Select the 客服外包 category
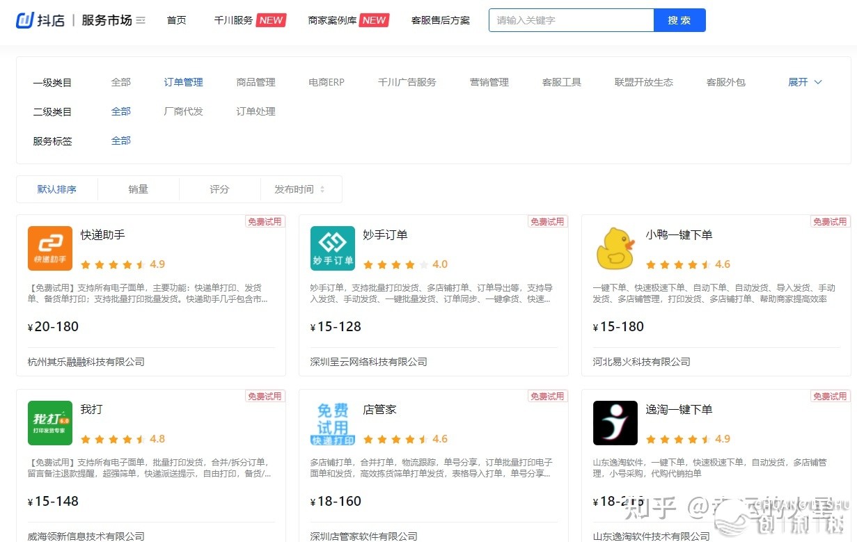The height and width of the screenshot is (542, 857). (x=726, y=82)
